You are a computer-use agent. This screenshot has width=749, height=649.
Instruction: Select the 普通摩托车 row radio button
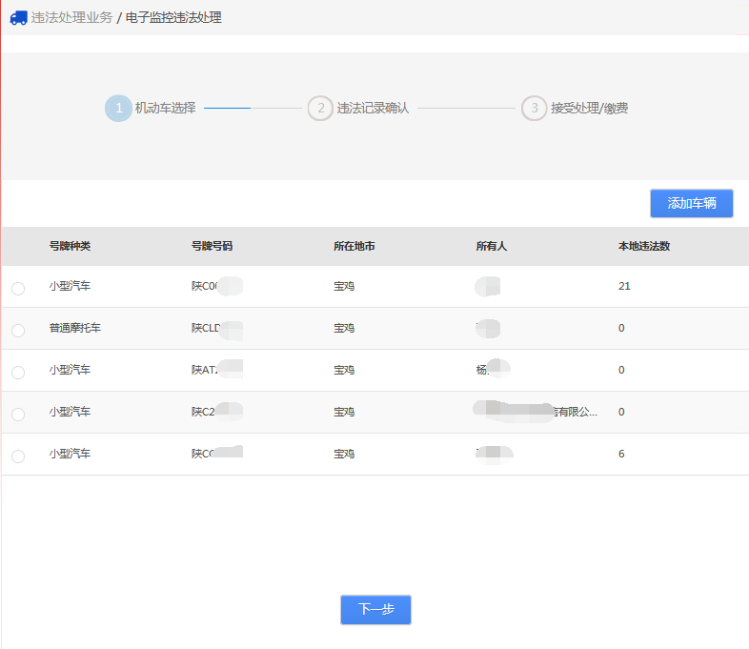point(18,331)
